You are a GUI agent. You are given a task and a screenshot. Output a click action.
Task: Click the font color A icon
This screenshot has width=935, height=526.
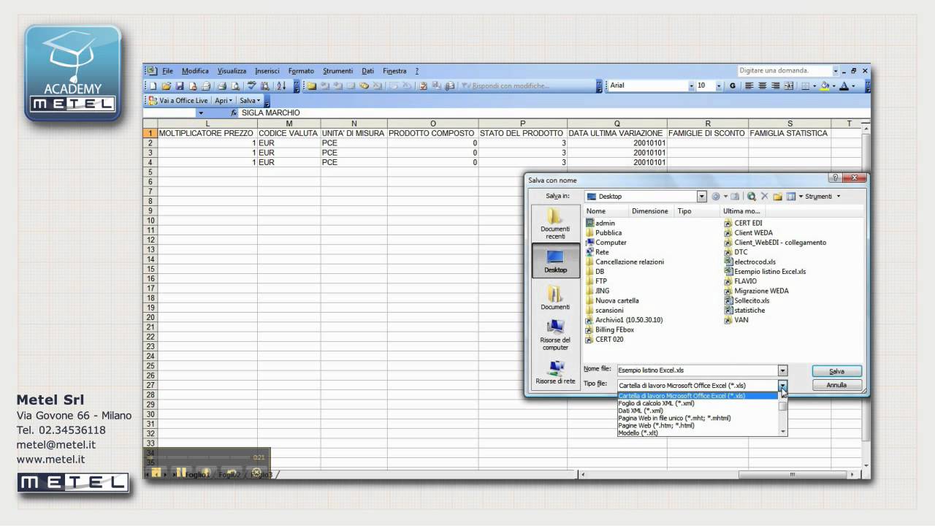[844, 86]
